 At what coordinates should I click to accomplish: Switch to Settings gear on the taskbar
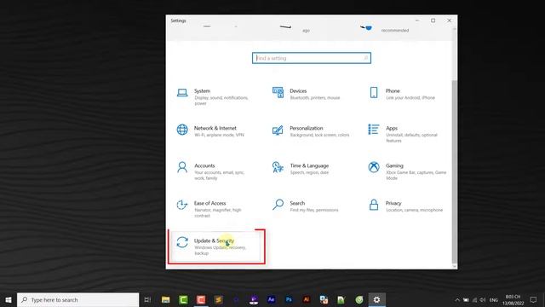pos(376,299)
